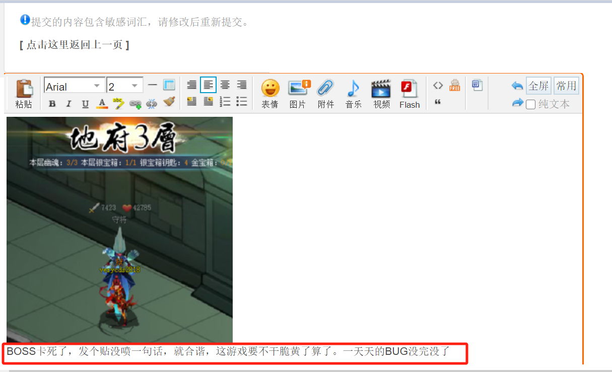
Task: Insert a hyperlink with the link icon
Action: click(x=135, y=102)
